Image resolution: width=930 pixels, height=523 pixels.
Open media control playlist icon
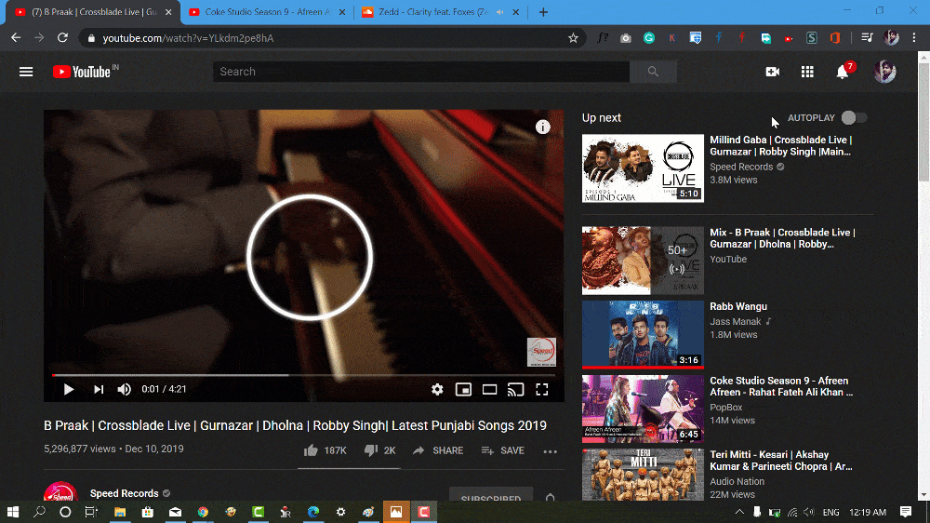pyautogui.click(x=867, y=38)
